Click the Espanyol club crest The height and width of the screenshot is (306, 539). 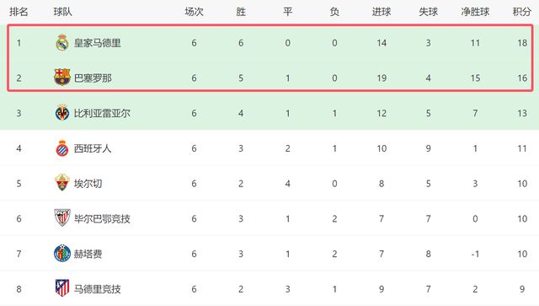[62, 148]
